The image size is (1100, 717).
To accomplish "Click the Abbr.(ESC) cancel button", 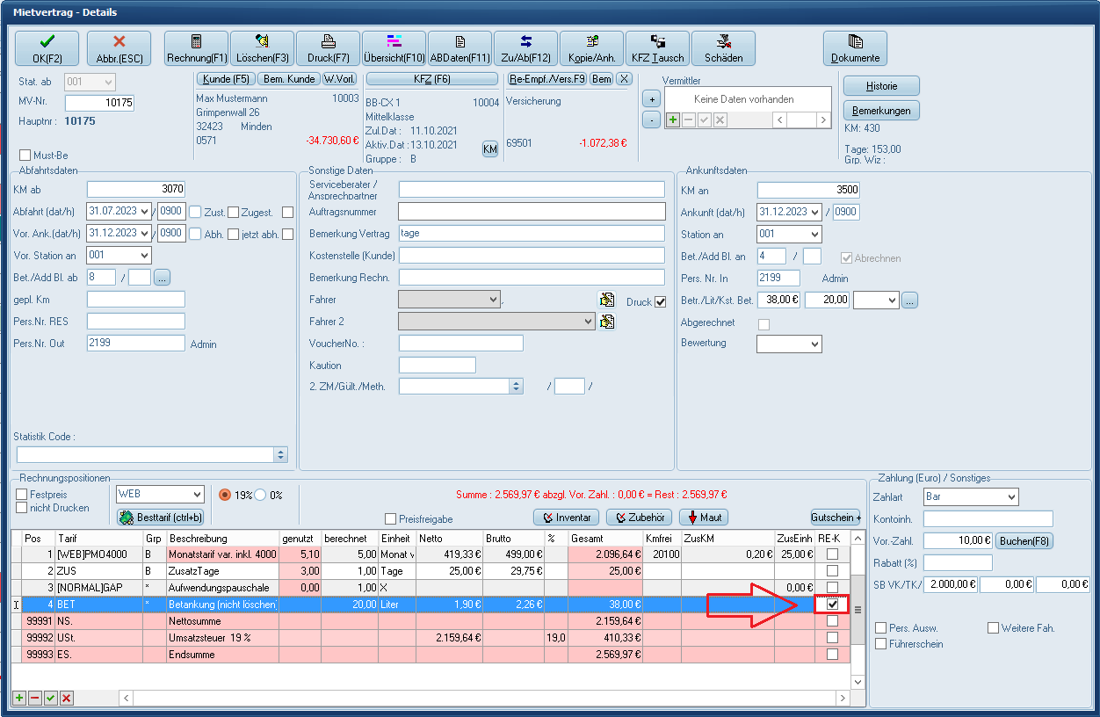I will click(x=119, y=48).
